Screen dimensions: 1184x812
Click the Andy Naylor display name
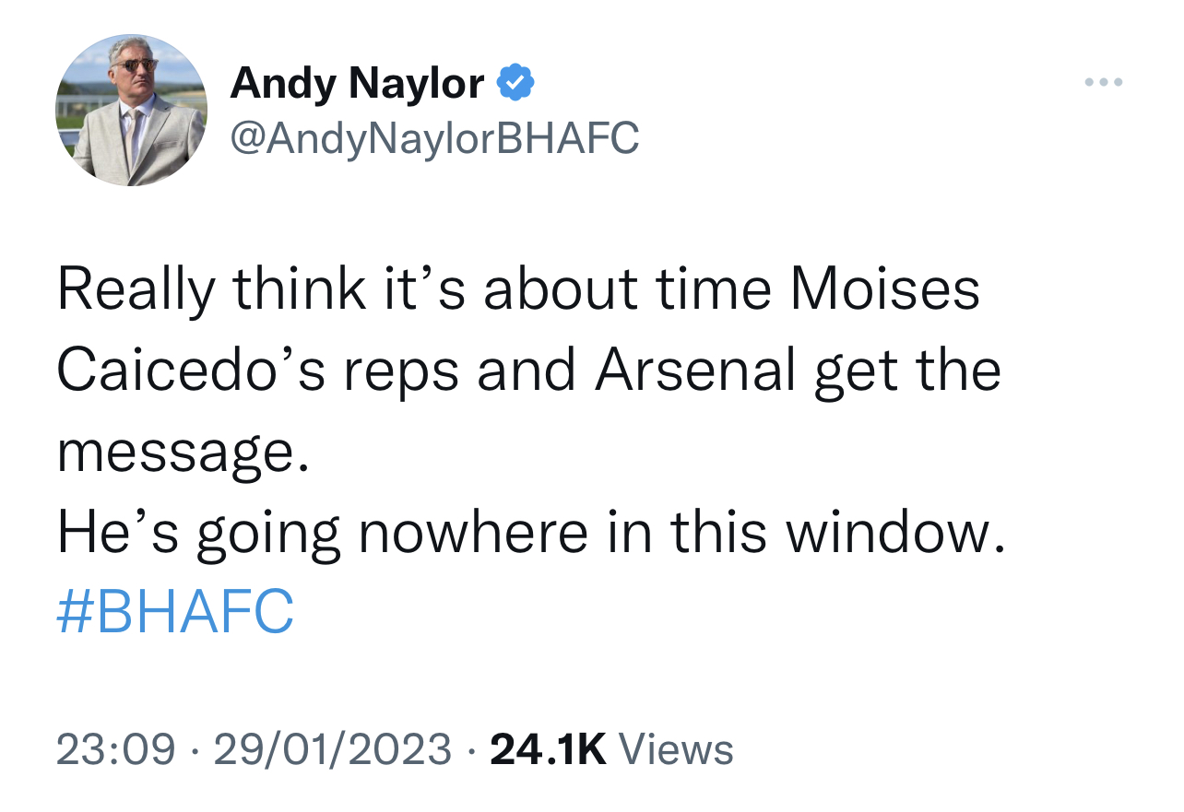(357, 84)
